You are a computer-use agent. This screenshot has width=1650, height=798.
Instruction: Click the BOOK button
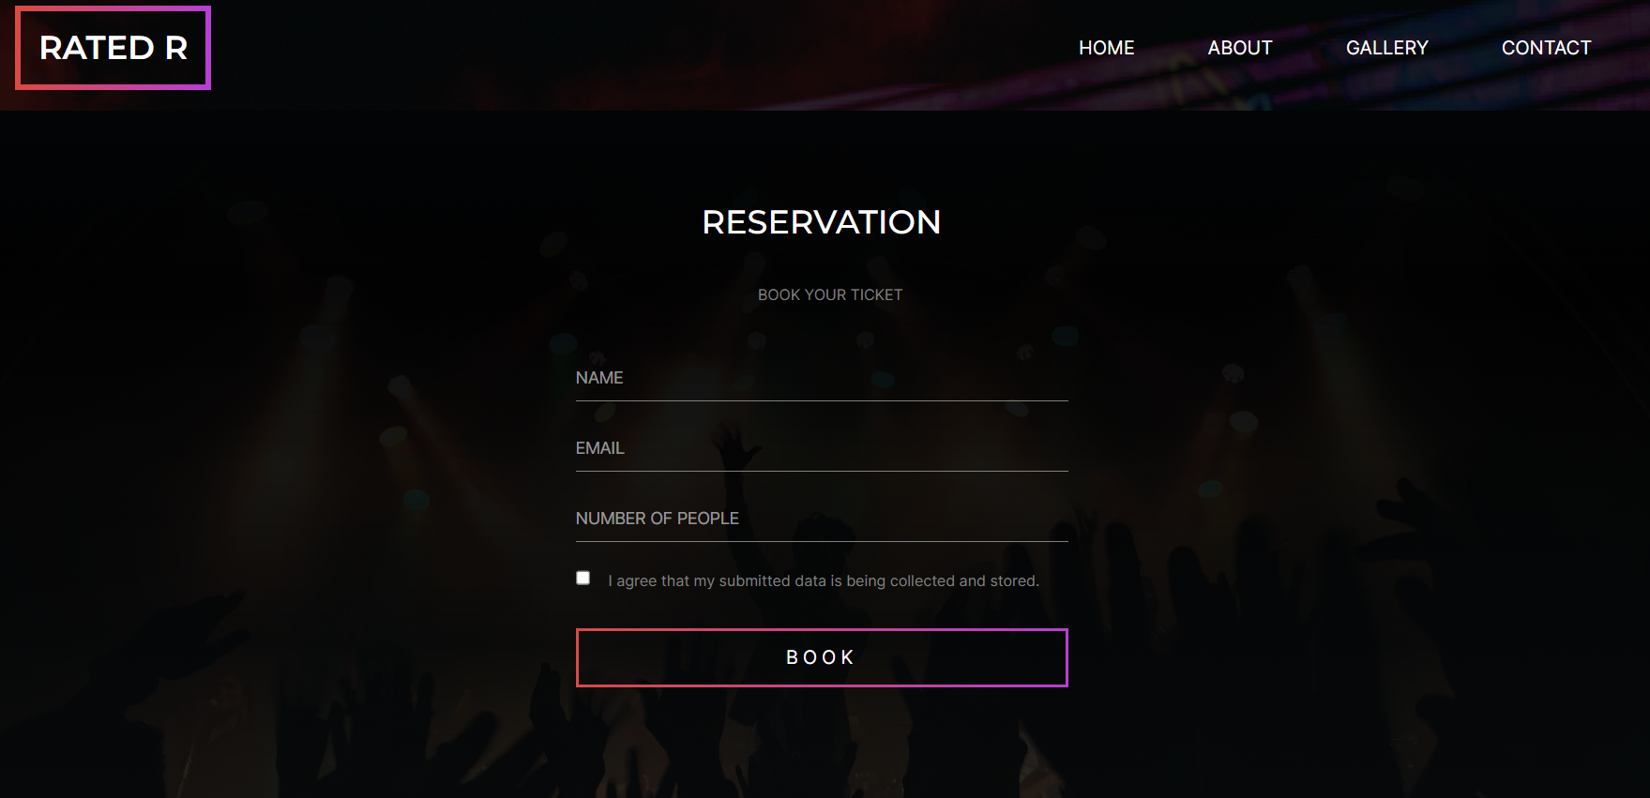click(x=821, y=657)
